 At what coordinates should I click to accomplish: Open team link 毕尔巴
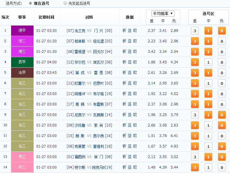point(80,62)
